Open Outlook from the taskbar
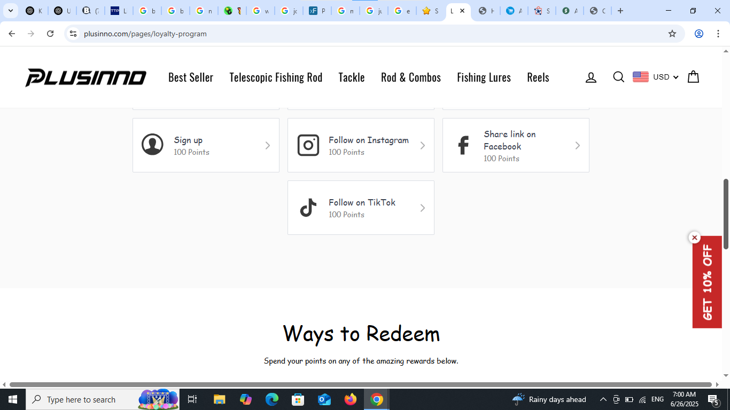The width and height of the screenshot is (730, 410). (x=324, y=399)
